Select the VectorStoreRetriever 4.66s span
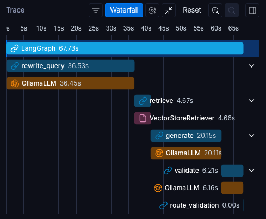The image size is (266, 219). [x=143, y=118]
